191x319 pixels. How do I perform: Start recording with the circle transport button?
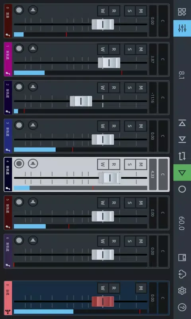click(182, 189)
